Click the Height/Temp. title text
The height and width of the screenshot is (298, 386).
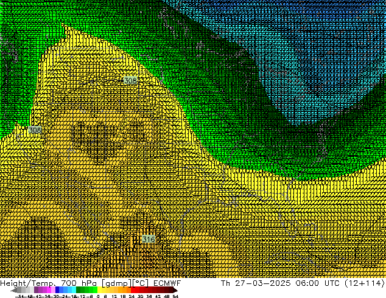tap(29, 283)
